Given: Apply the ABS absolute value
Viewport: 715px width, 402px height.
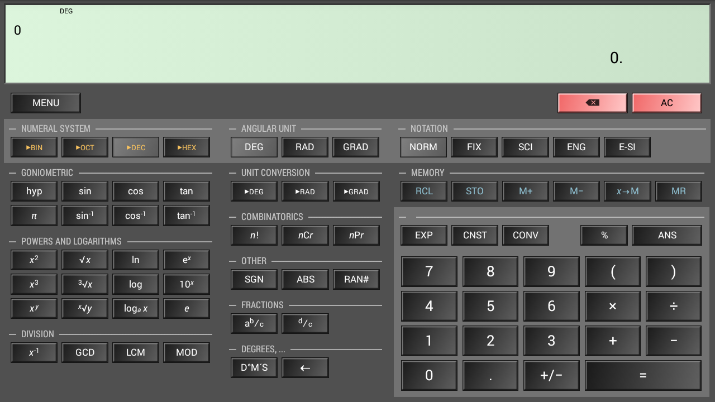Looking at the screenshot, I should 305,280.
